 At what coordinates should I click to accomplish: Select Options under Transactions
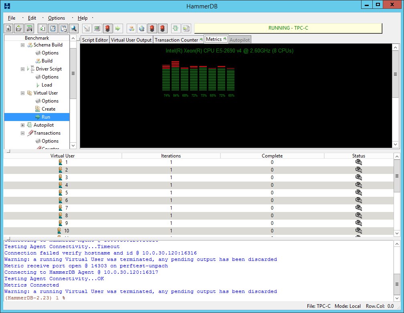tap(50, 141)
